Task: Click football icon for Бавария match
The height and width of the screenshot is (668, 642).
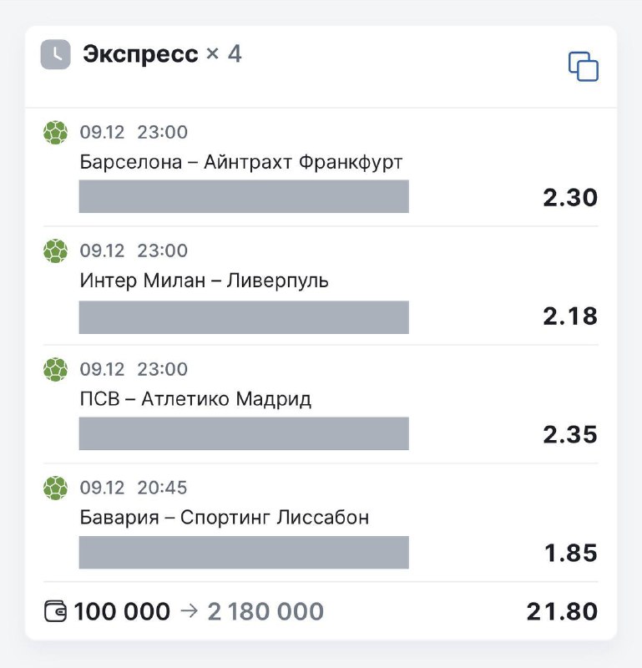Action: tap(55, 488)
